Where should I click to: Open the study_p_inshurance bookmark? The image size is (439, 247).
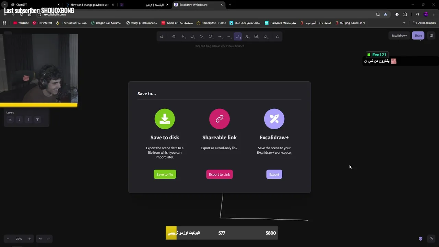(141, 23)
